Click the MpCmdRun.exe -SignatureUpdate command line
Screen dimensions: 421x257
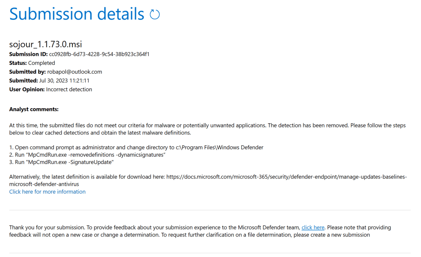click(x=61, y=162)
